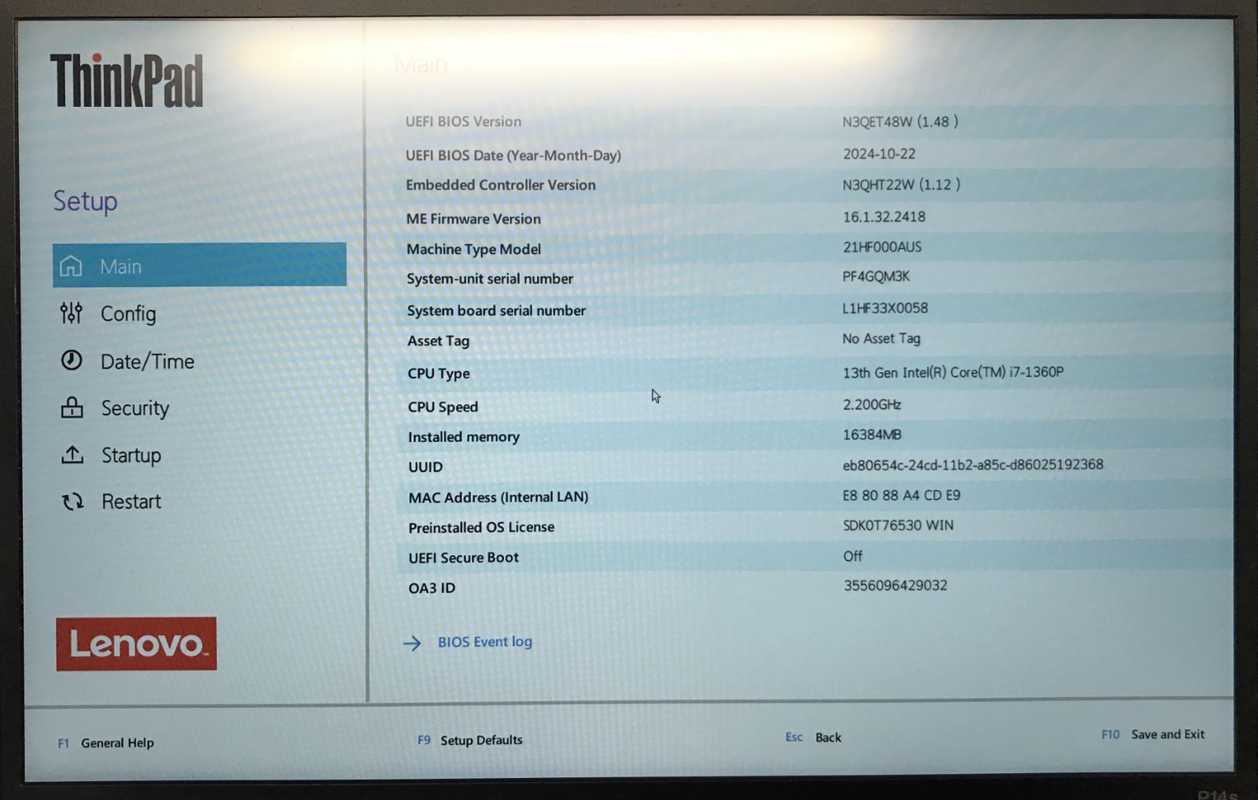Click F1 General Help
The image size is (1258, 800).
pyautogui.click(x=105, y=743)
